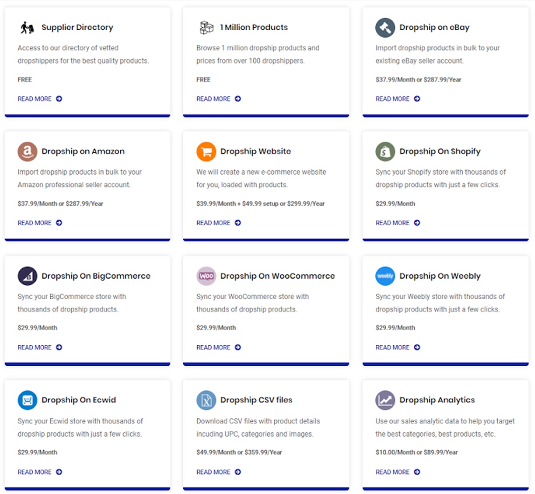
Task: Click the arrow beside Read More for CSV files
Action: tap(238, 472)
